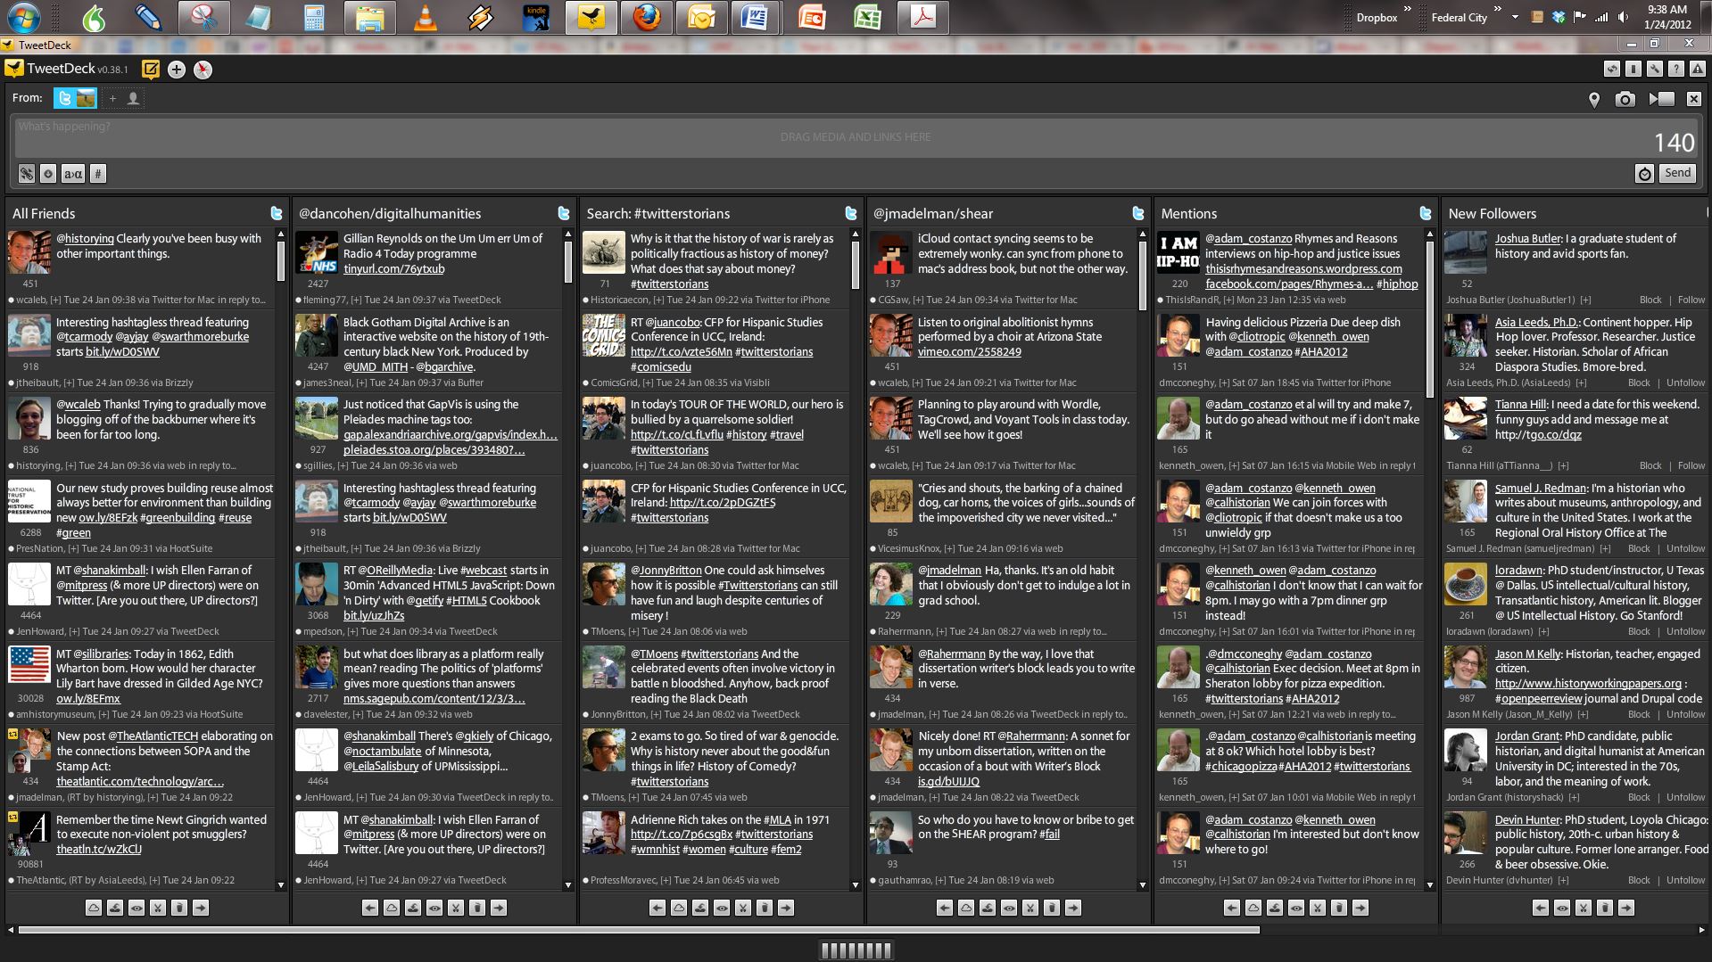1712x962 pixels.
Task: Click the add account plus in From row
Action: (x=112, y=98)
